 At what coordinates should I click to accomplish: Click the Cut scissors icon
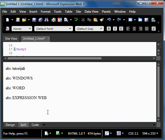click(x=83, y=20)
